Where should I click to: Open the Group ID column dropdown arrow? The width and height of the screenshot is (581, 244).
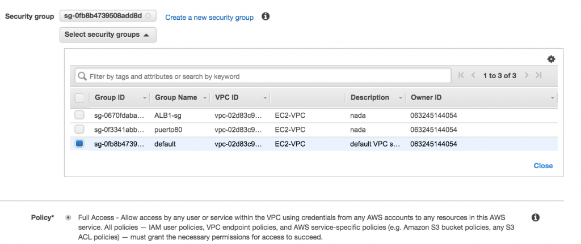tap(144, 98)
